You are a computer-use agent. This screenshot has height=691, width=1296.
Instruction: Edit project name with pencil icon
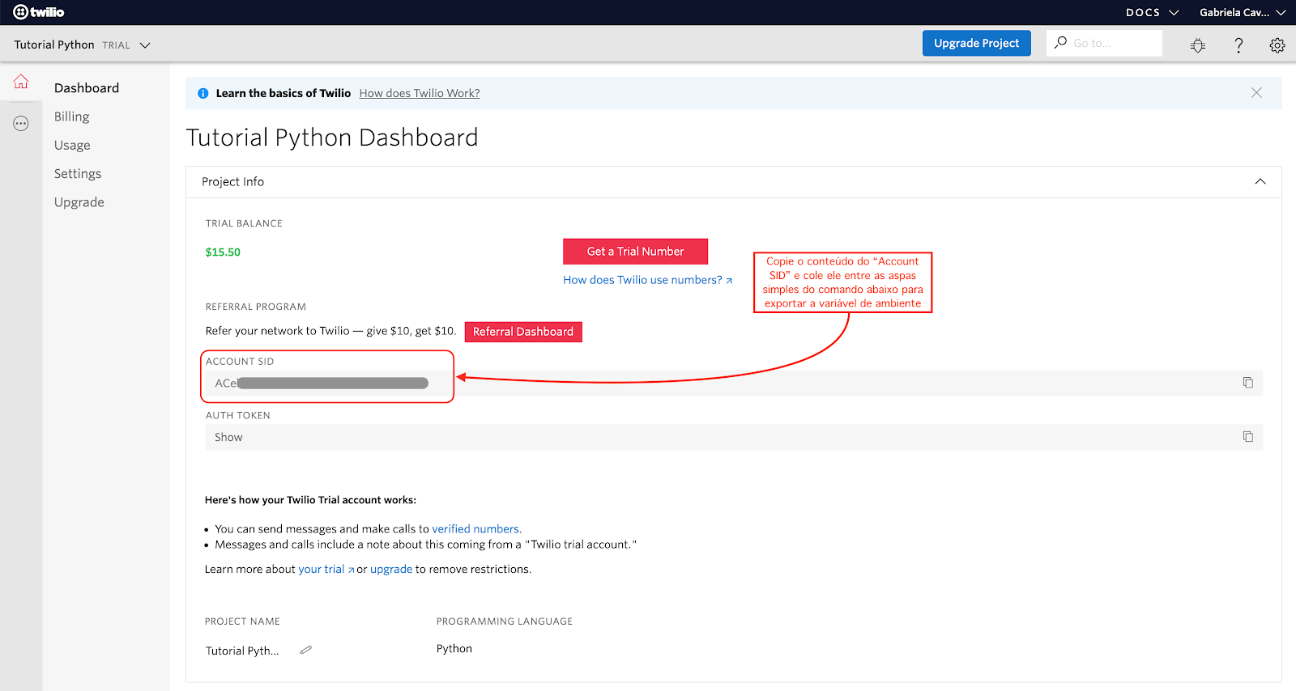306,650
